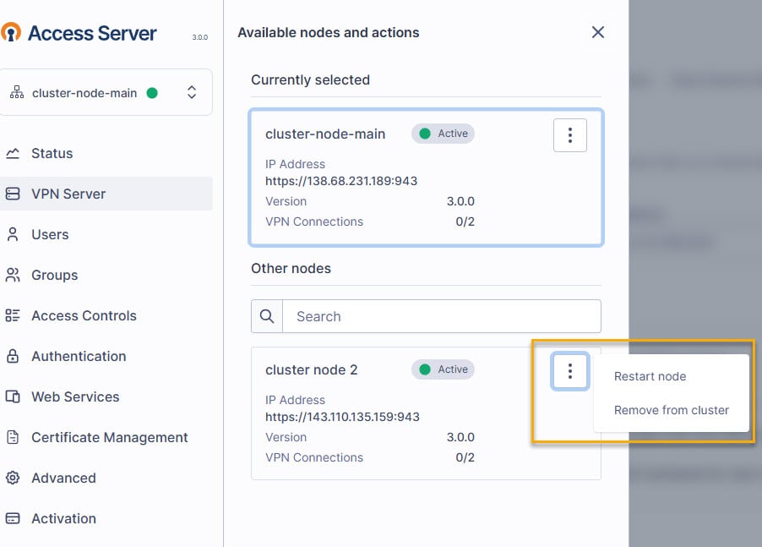Click the Authentication lock icon
Viewport: 762px width, 547px height.
coord(13,356)
